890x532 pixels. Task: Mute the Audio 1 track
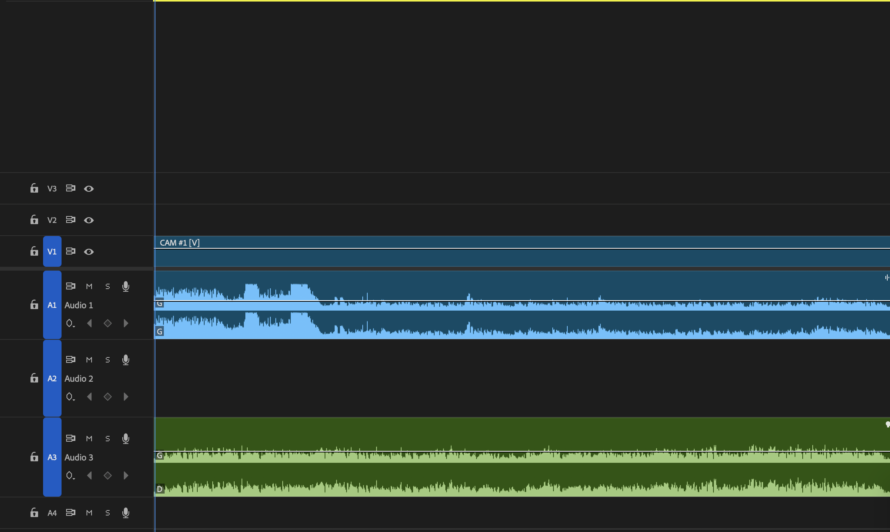point(89,286)
